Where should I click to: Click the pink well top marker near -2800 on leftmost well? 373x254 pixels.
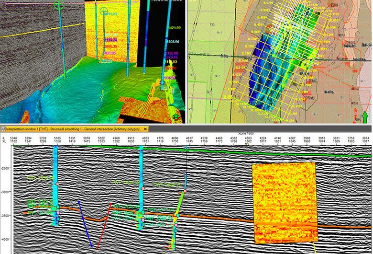click(57, 184)
